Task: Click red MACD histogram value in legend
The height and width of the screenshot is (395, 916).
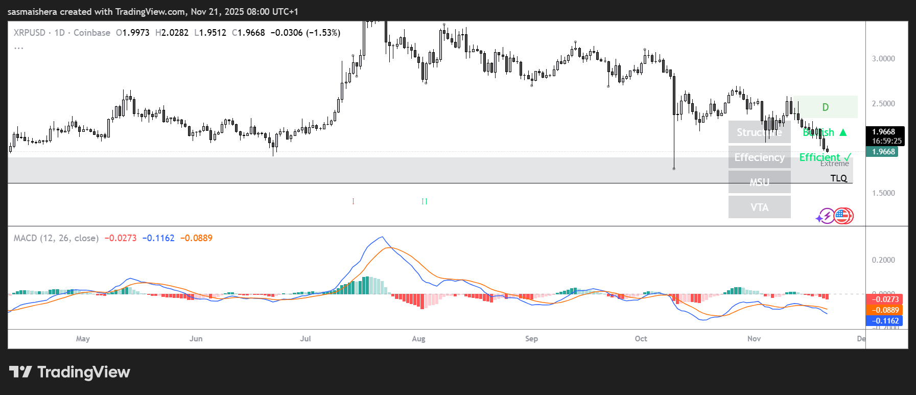Action: pos(121,238)
